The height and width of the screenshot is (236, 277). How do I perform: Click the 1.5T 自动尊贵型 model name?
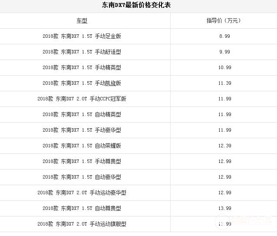pos(82,208)
